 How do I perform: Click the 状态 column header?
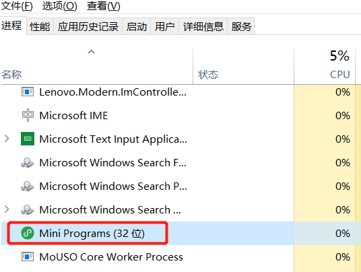coord(243,66)
